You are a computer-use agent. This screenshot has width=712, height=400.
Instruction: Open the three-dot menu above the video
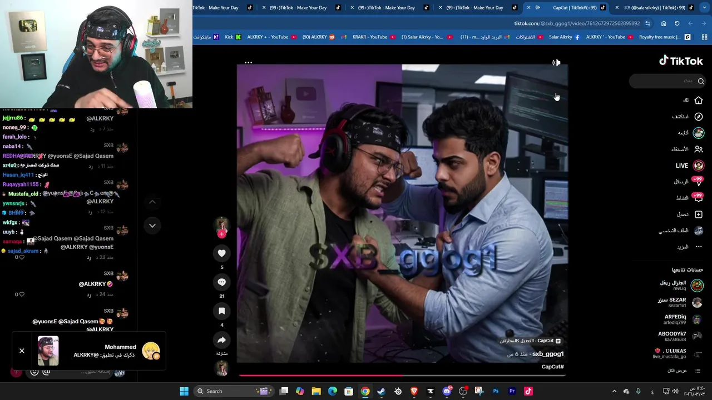pyautogui.click(x=248, y=63)
